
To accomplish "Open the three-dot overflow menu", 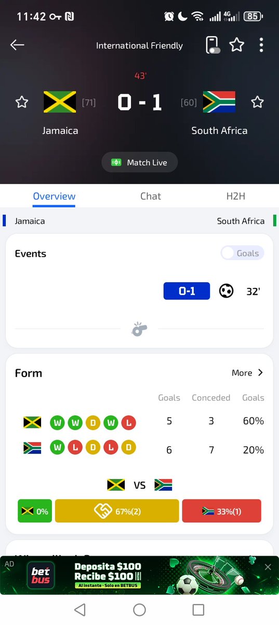I will pyautogui.click(x=261, y=45).
